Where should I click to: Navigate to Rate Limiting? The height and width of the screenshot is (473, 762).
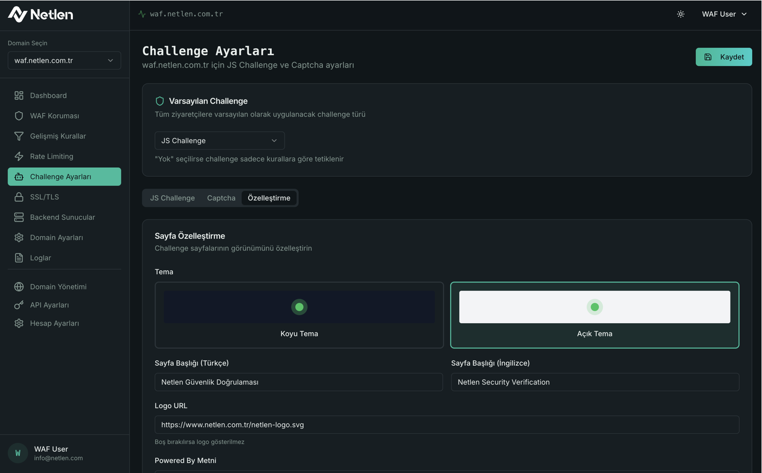64,156
